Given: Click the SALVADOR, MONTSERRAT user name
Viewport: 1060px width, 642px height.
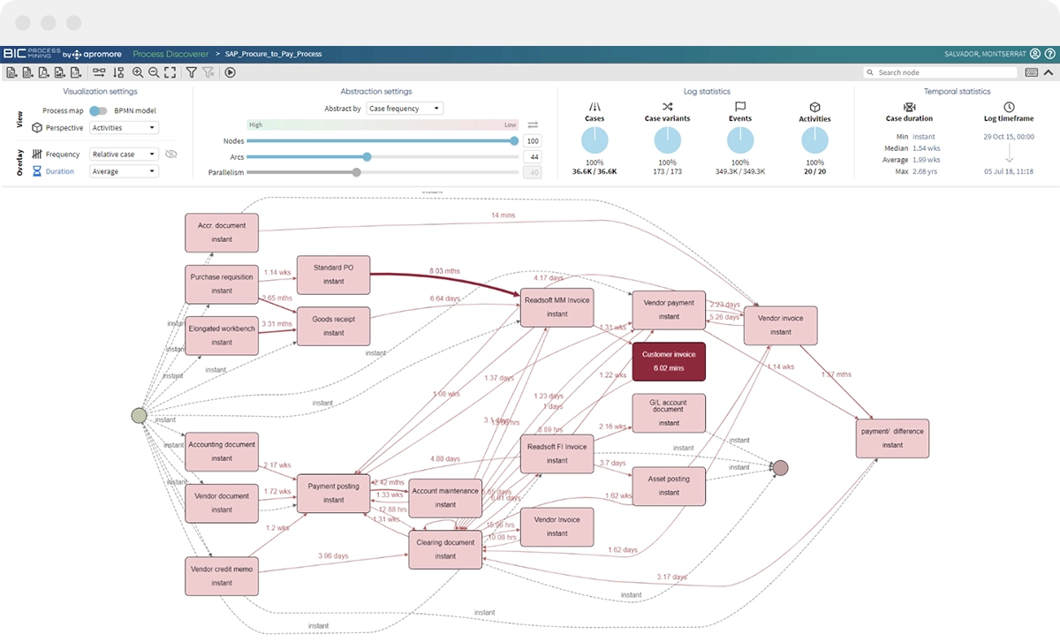Looking at the screenshot, I should pyautogui.click(x=986, y=54).
